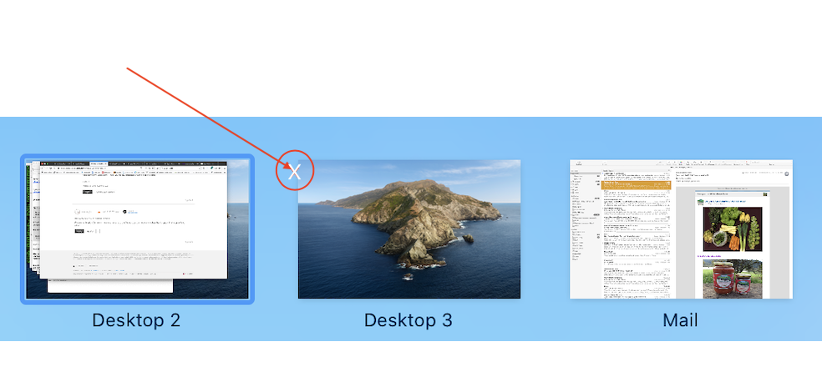This screenshot has height=377, width=822.
Task: Click the circular avatar in Mail message header
Action: tap(788, 173)
